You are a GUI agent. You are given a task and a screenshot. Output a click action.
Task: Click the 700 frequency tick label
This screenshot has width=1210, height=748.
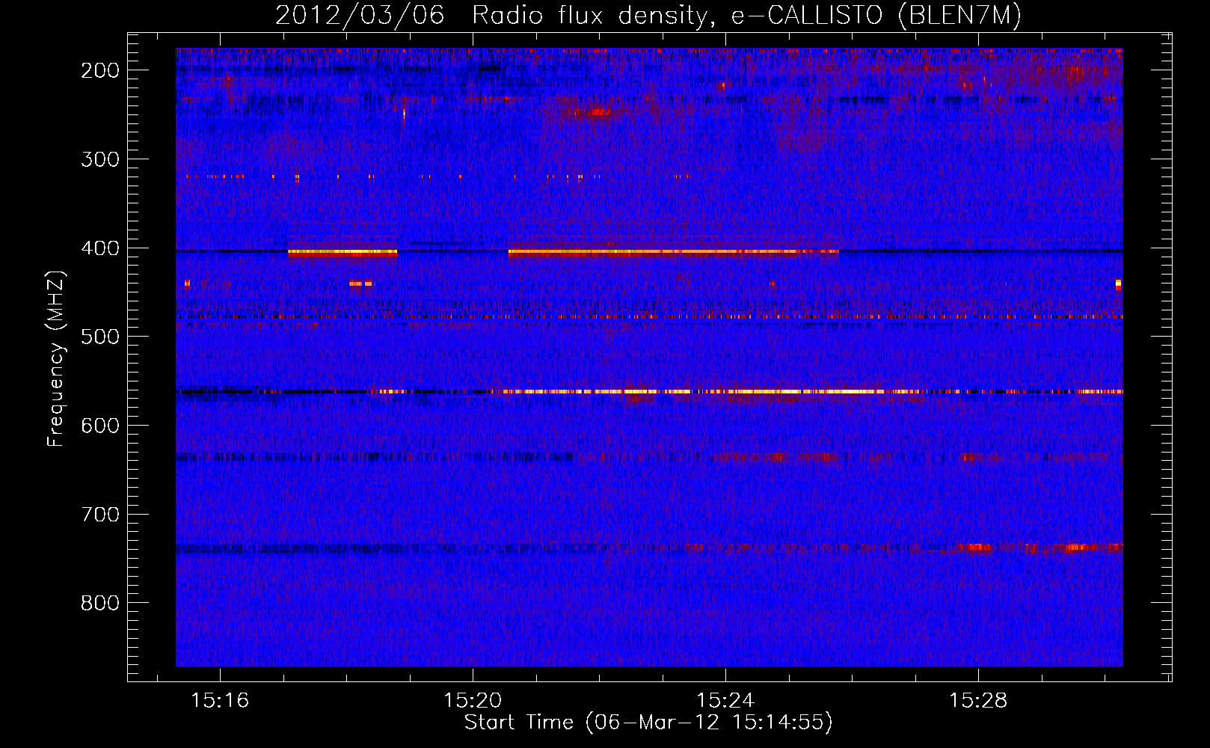[100, 515]
